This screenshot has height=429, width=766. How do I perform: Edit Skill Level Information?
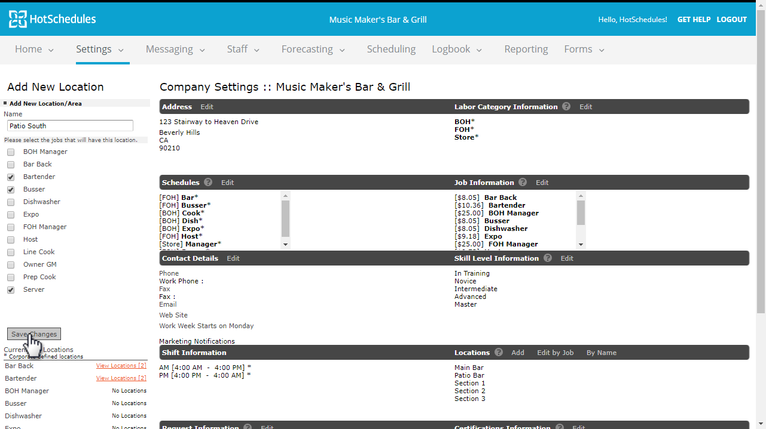(x=567, y=258)
